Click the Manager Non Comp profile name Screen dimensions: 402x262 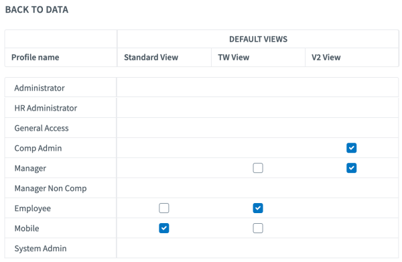coord(50,188)
